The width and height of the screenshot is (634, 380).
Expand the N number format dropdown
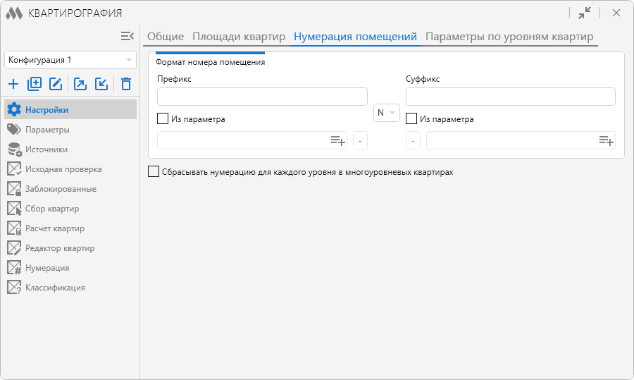(386, 113)
